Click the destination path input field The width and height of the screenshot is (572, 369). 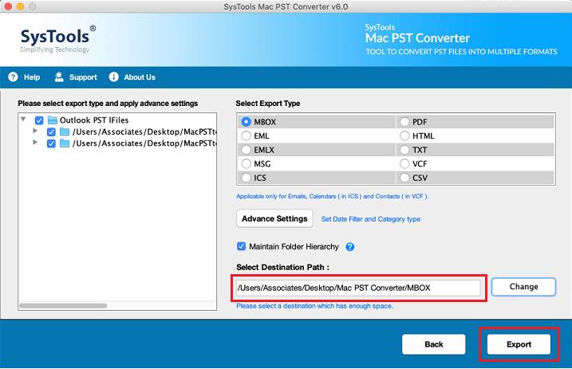tap(358, 288)
